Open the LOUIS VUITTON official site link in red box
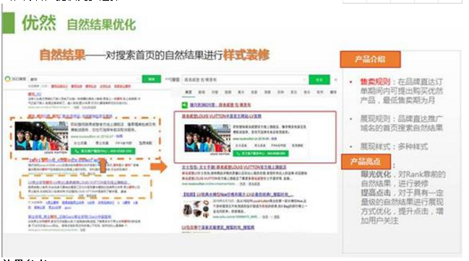This screenshot has width=469, height=261. (x=222, y=116)
